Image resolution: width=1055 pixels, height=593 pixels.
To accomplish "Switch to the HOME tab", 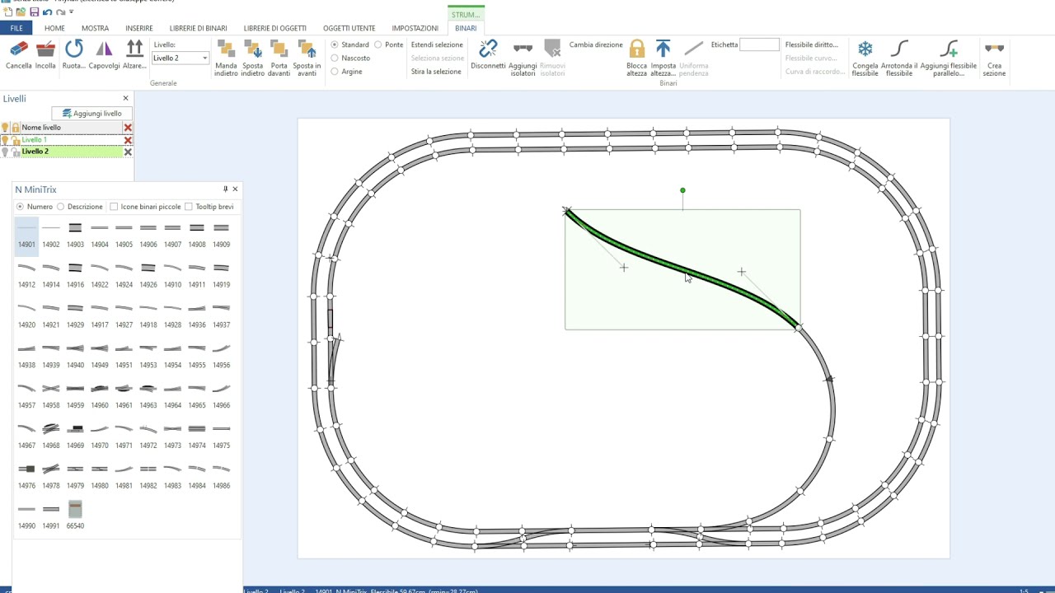I will pos(54,28).
